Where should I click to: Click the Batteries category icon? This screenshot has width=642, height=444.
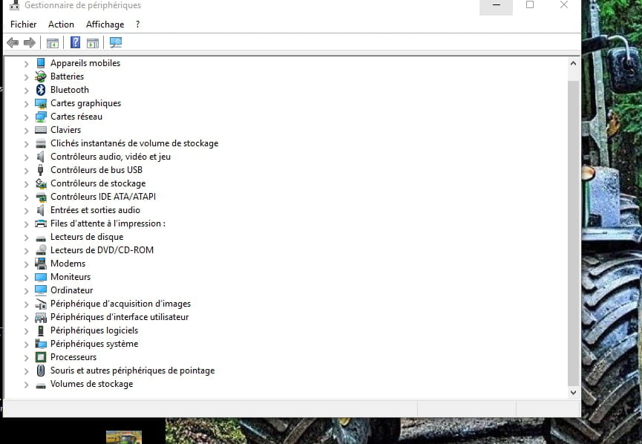point(41,76)
